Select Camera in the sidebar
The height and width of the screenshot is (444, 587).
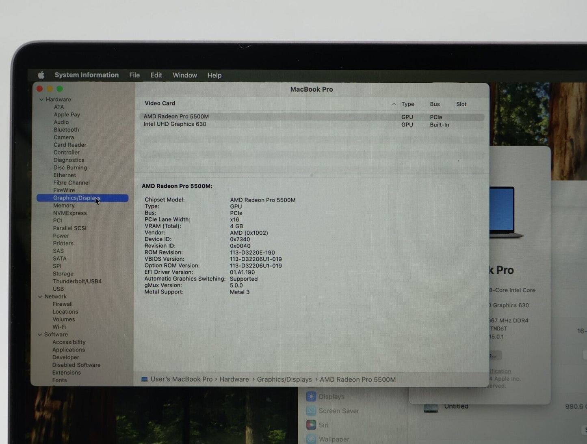(64, 137)
